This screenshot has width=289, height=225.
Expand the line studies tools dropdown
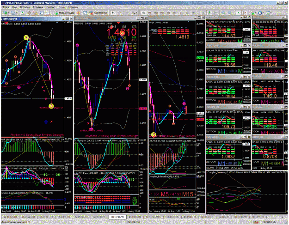point(136,13)
